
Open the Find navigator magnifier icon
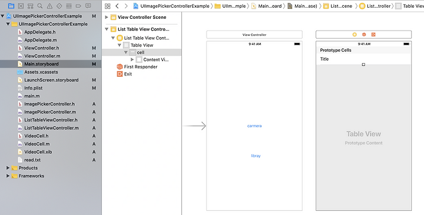tap(40, 6)
